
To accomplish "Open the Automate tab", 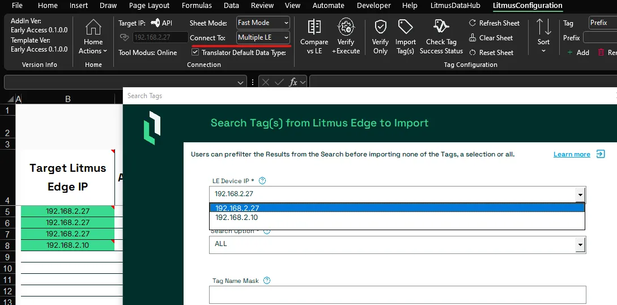I will [328, 6].
